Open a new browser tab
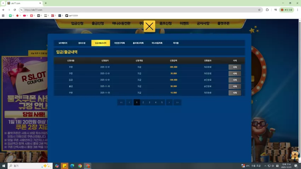Screen dimensions: 301x169 46,3
